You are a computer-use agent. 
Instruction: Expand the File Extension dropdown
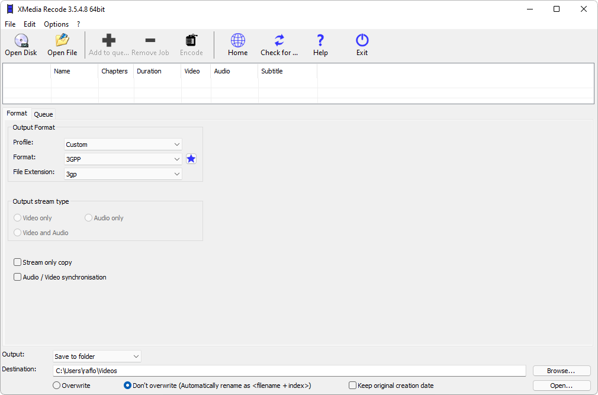[x=123, y=174]
